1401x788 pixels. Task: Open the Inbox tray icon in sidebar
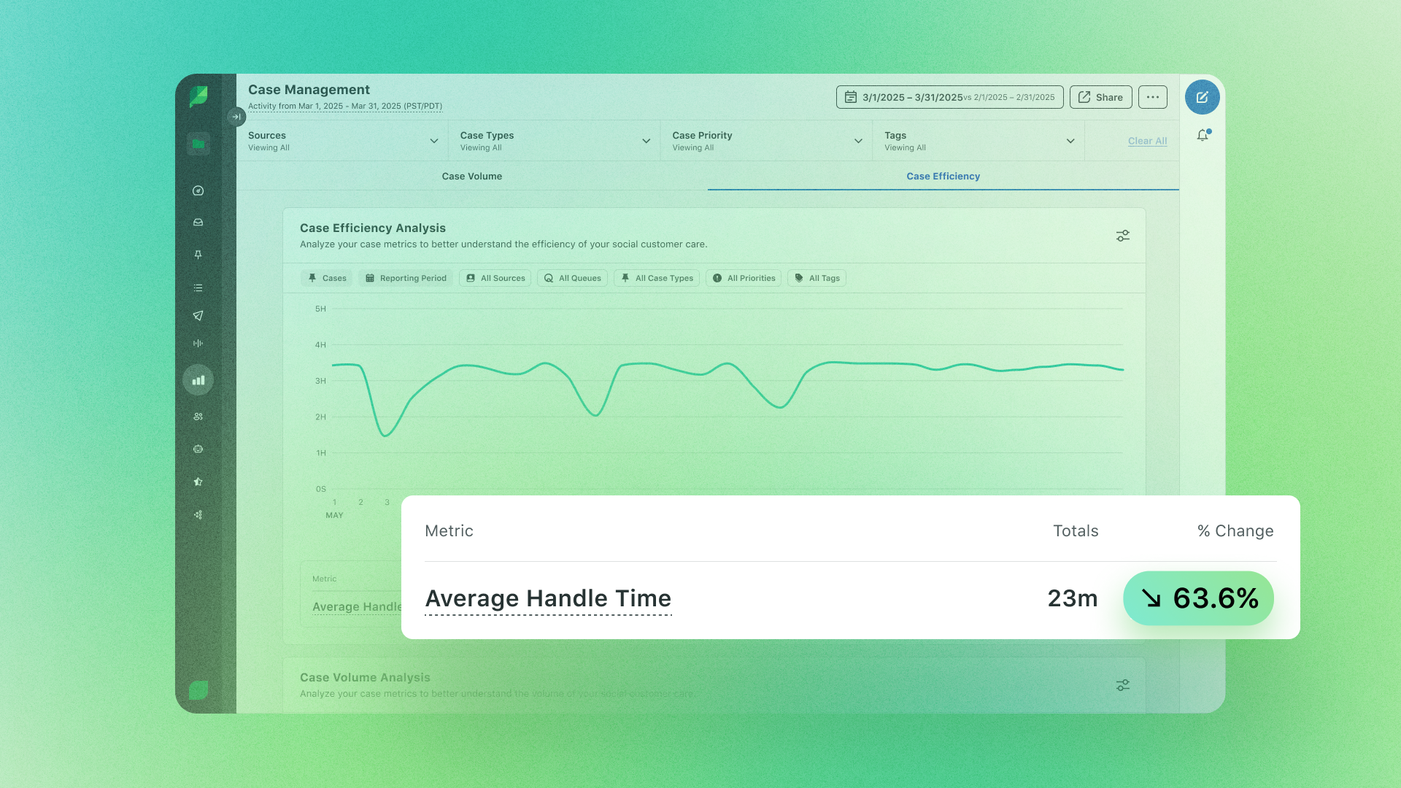(x=198, y=223)
